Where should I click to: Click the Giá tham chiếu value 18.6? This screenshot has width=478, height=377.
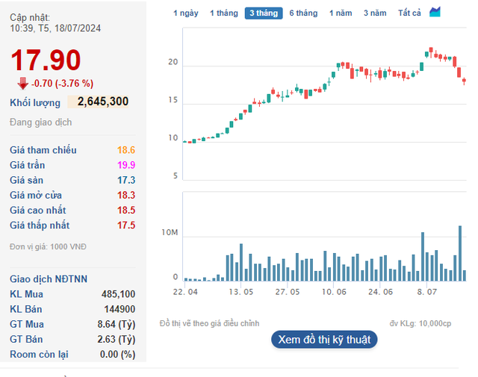point(126,150)
